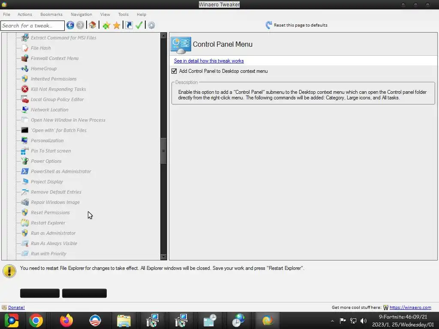
Task: Go to the Home page icon
Action: pos(93,25)
